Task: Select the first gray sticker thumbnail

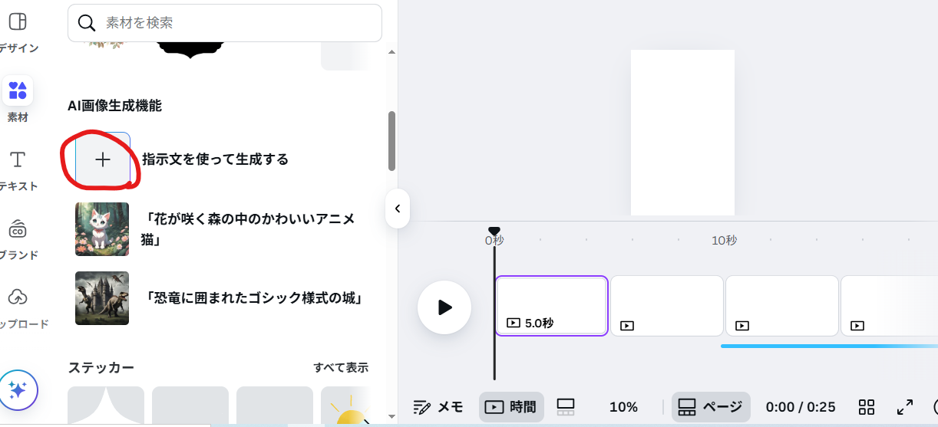Action: (x=106, y=406)
